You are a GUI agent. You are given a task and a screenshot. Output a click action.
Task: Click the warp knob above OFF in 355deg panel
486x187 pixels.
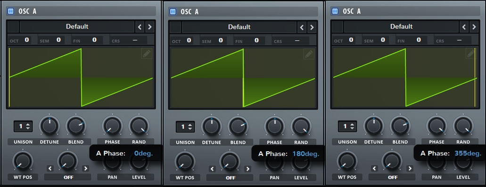[x=392, y=161]
